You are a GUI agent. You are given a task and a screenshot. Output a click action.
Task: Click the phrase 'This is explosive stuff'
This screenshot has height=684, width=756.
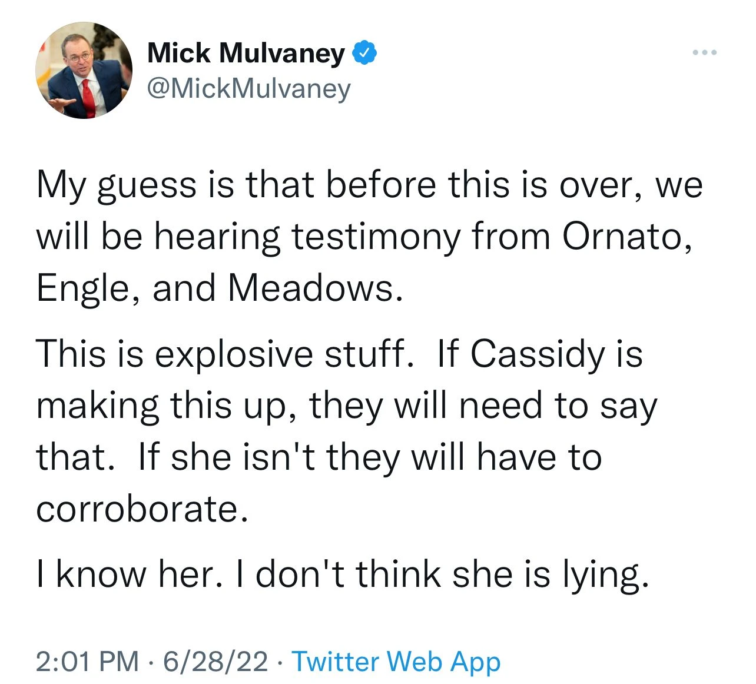pyautogui.click(x=224, y=354)
